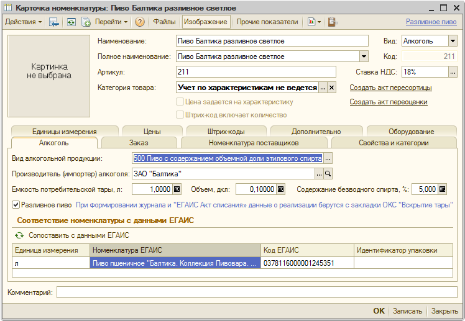
Task: Toggle Штрих-код включает количество checkbox
Action: click(x=180, y=115)
